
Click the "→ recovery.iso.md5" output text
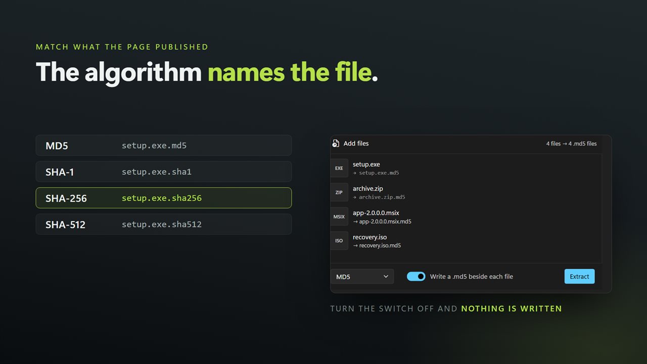click(377, 246)
